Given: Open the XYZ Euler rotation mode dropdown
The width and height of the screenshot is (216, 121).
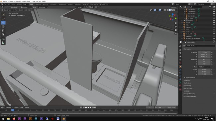Looking at the screenshot, I should coord(204,67).
